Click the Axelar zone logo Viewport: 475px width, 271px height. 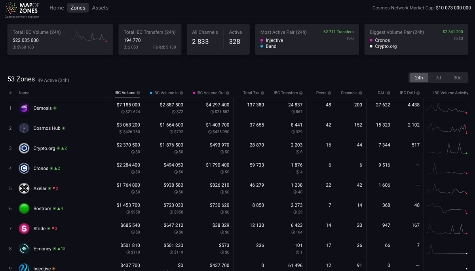[x=24, y=188]
